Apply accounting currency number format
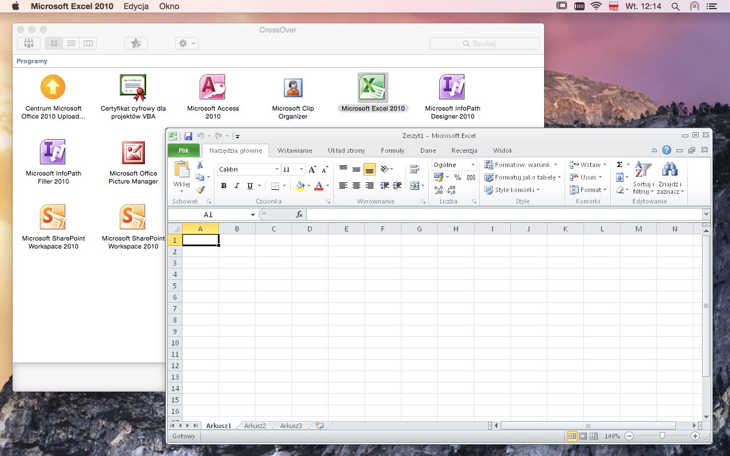The image size is (730, 456). 438,177
